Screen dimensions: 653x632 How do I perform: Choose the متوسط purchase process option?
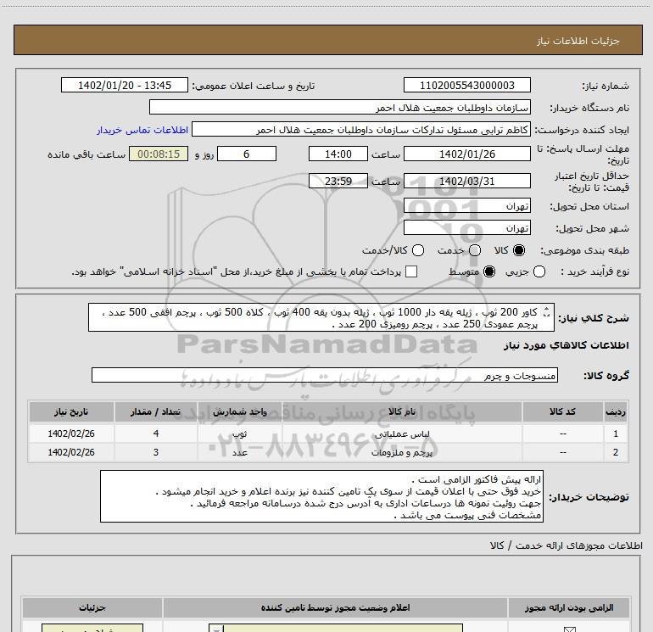tap(489, 271)
